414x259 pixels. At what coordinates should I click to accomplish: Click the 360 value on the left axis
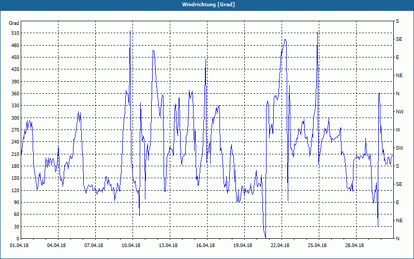(x=16, y=94)
